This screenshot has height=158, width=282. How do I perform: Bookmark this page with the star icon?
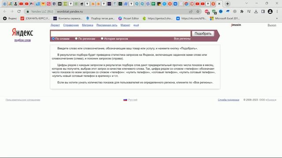[x=198, y=11]
